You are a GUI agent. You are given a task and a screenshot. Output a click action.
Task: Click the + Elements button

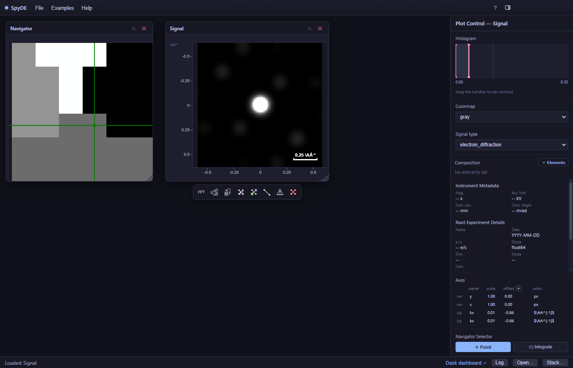pyautogui.click(x=553, y=163)
